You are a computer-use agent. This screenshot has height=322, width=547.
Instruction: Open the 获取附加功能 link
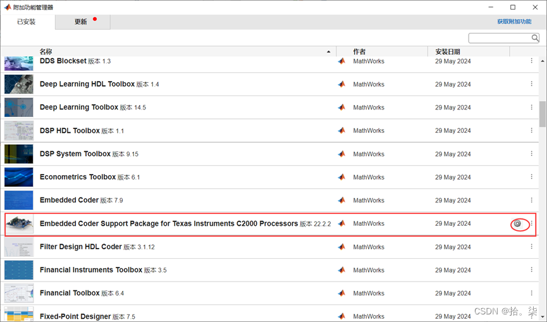point(514,22)
